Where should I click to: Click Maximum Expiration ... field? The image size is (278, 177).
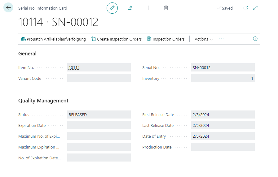tap(99, 147)
